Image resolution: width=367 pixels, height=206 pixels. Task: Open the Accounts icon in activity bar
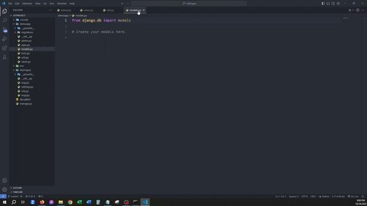5,180
